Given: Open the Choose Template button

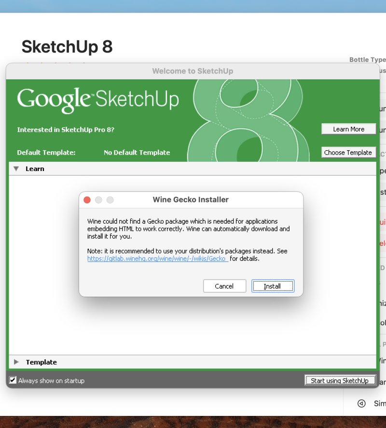Looking at the screenshot, I should click(348, 152).
